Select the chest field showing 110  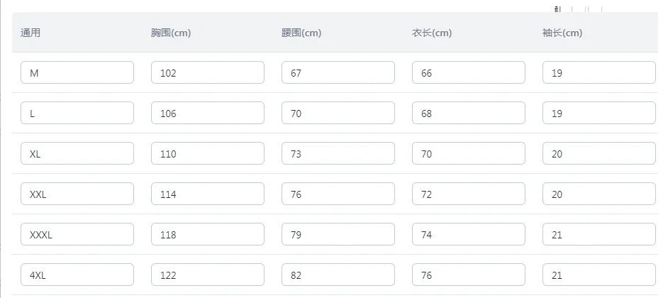tap(208, 153)
